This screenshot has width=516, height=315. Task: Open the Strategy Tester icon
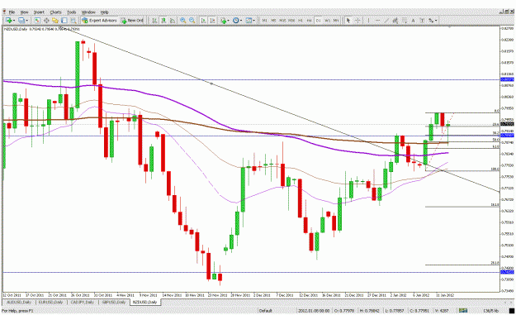click(73, 21)
